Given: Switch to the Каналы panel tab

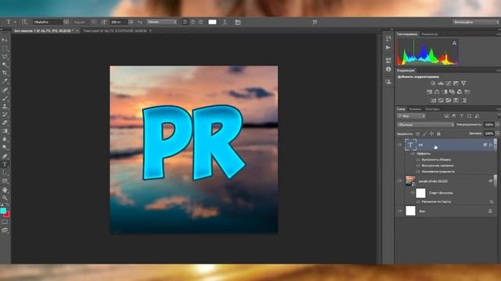Looking at the screenshot, I should (x=415, y=109).
